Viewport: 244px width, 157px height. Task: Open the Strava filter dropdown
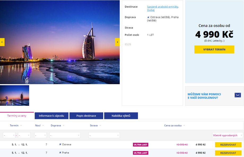coord(104,135)
